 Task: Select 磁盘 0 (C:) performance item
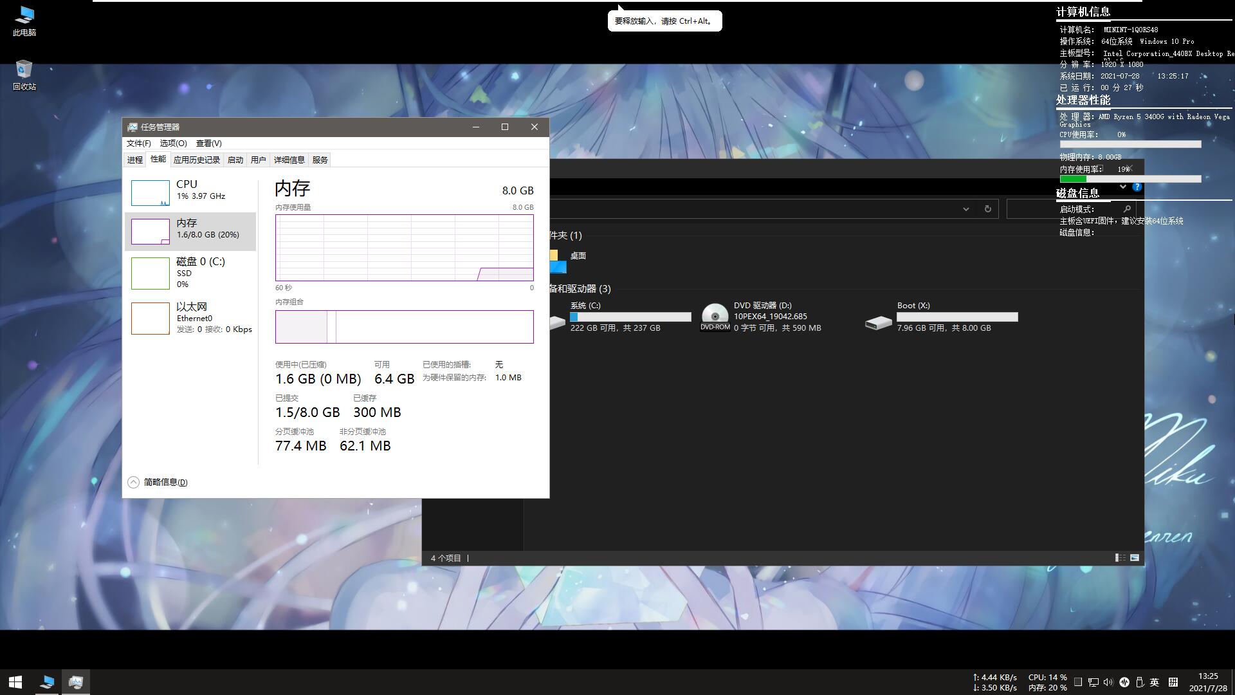190,273
